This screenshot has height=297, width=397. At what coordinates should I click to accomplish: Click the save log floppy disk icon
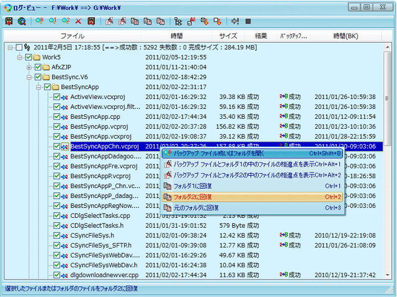[x=9, y=21]
